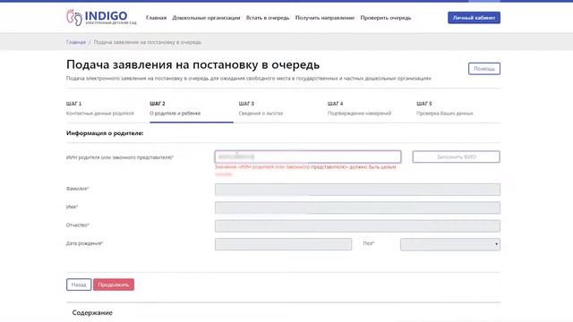This screenshot has width=573, height=322.
Task: Click the Отчество field
Action: coord(357,226)
